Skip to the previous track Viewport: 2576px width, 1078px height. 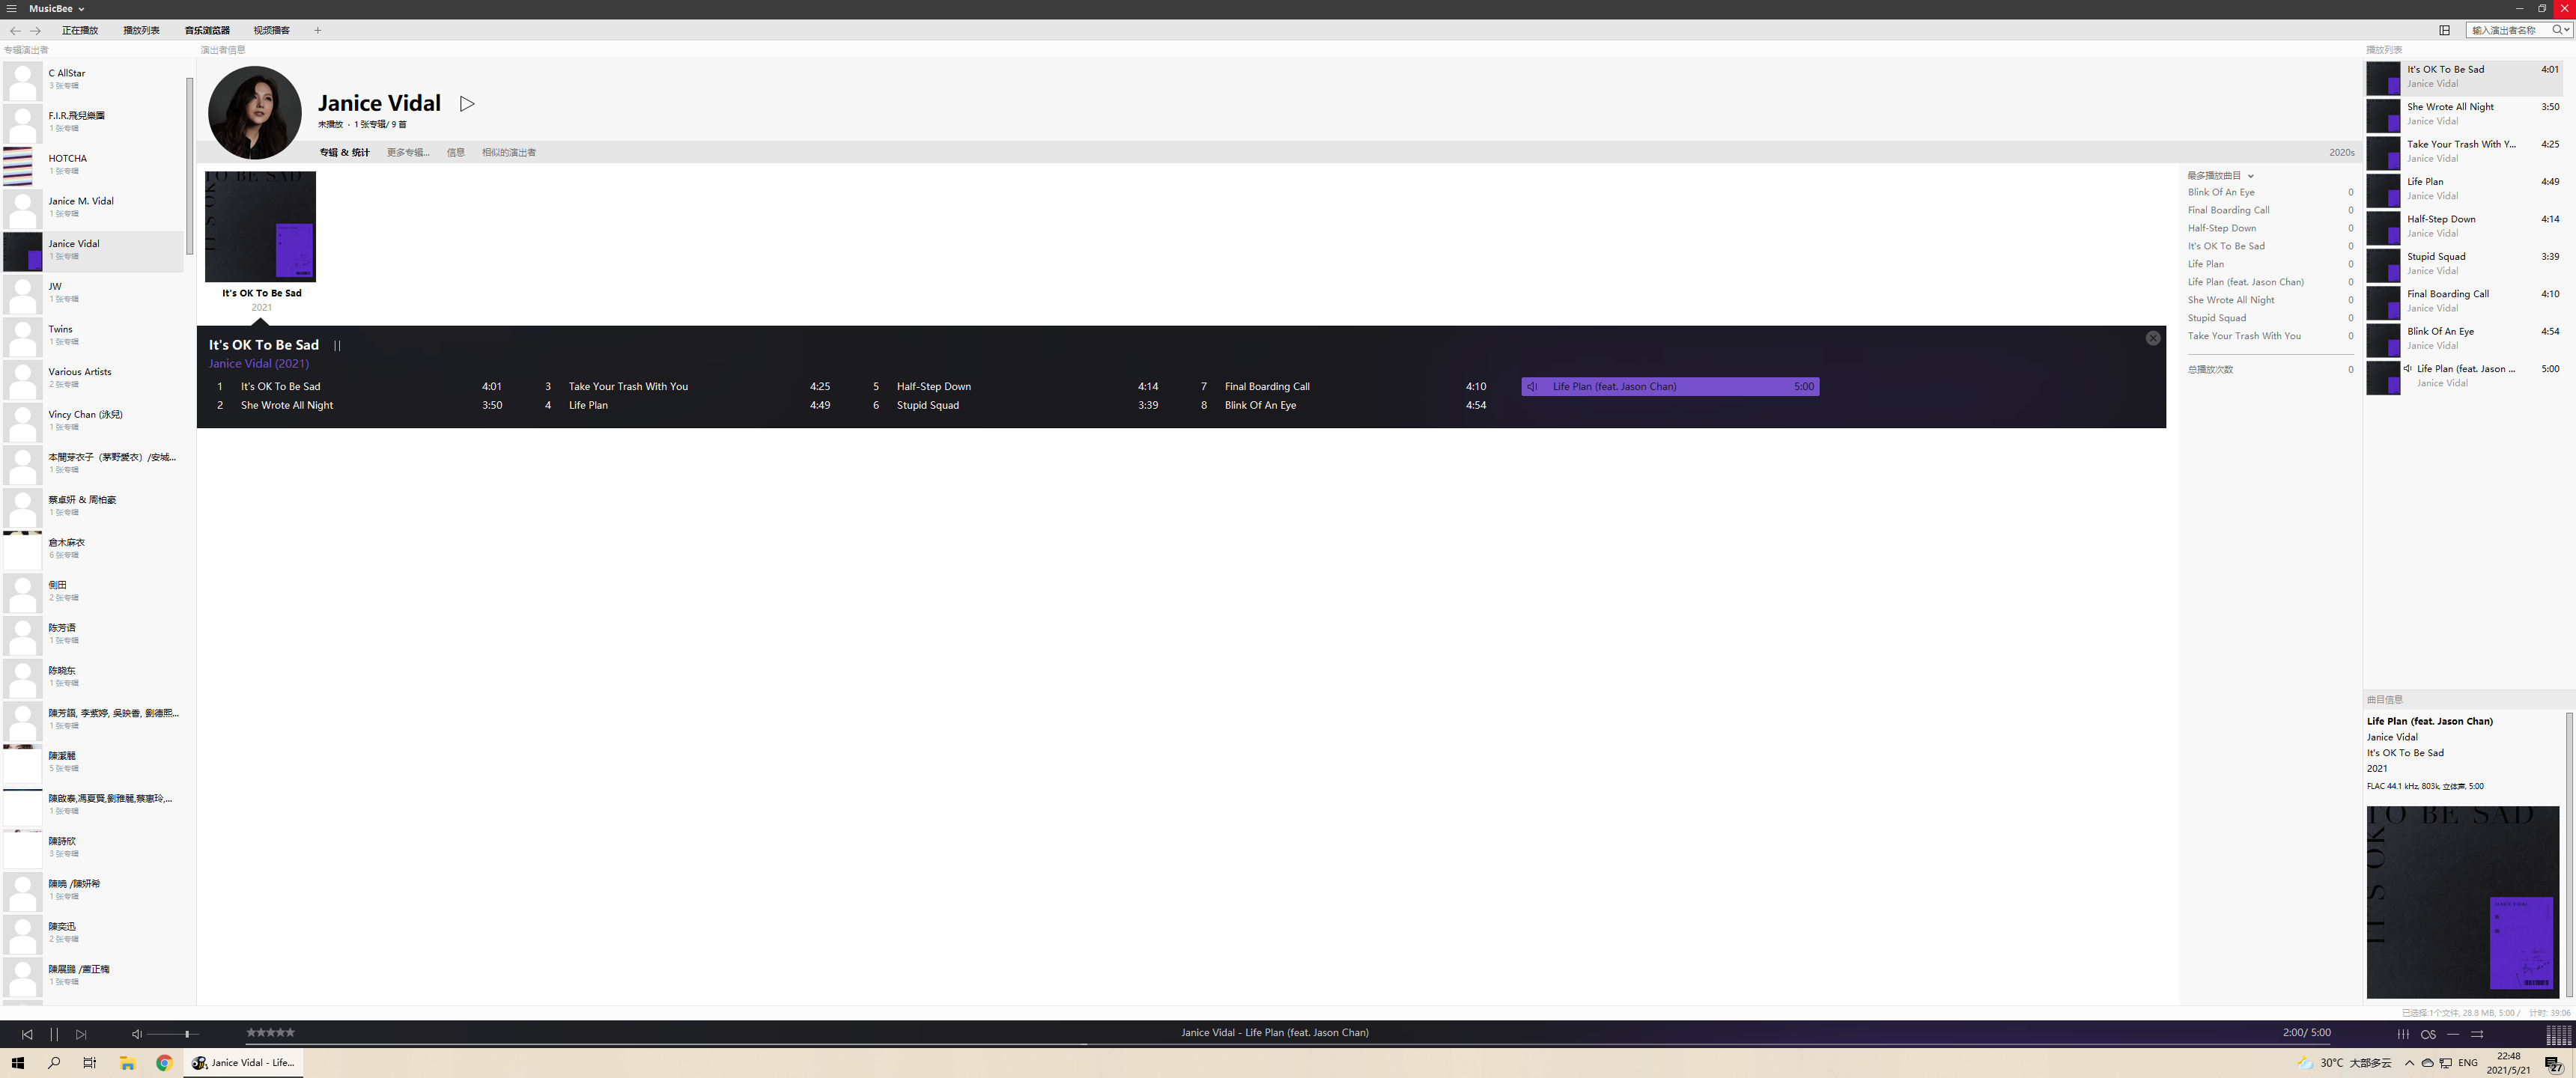click(27, 1034)
